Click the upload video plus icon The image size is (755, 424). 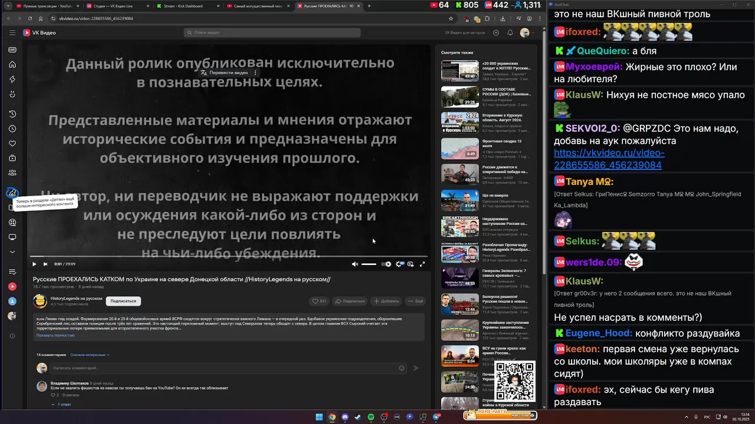[496, 33]
